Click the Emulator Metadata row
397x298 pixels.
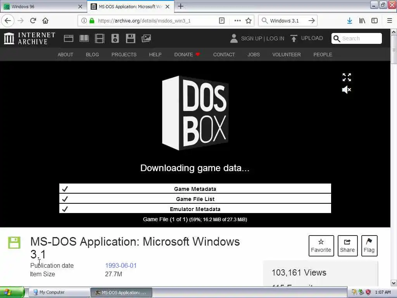(x=195, y=209)
